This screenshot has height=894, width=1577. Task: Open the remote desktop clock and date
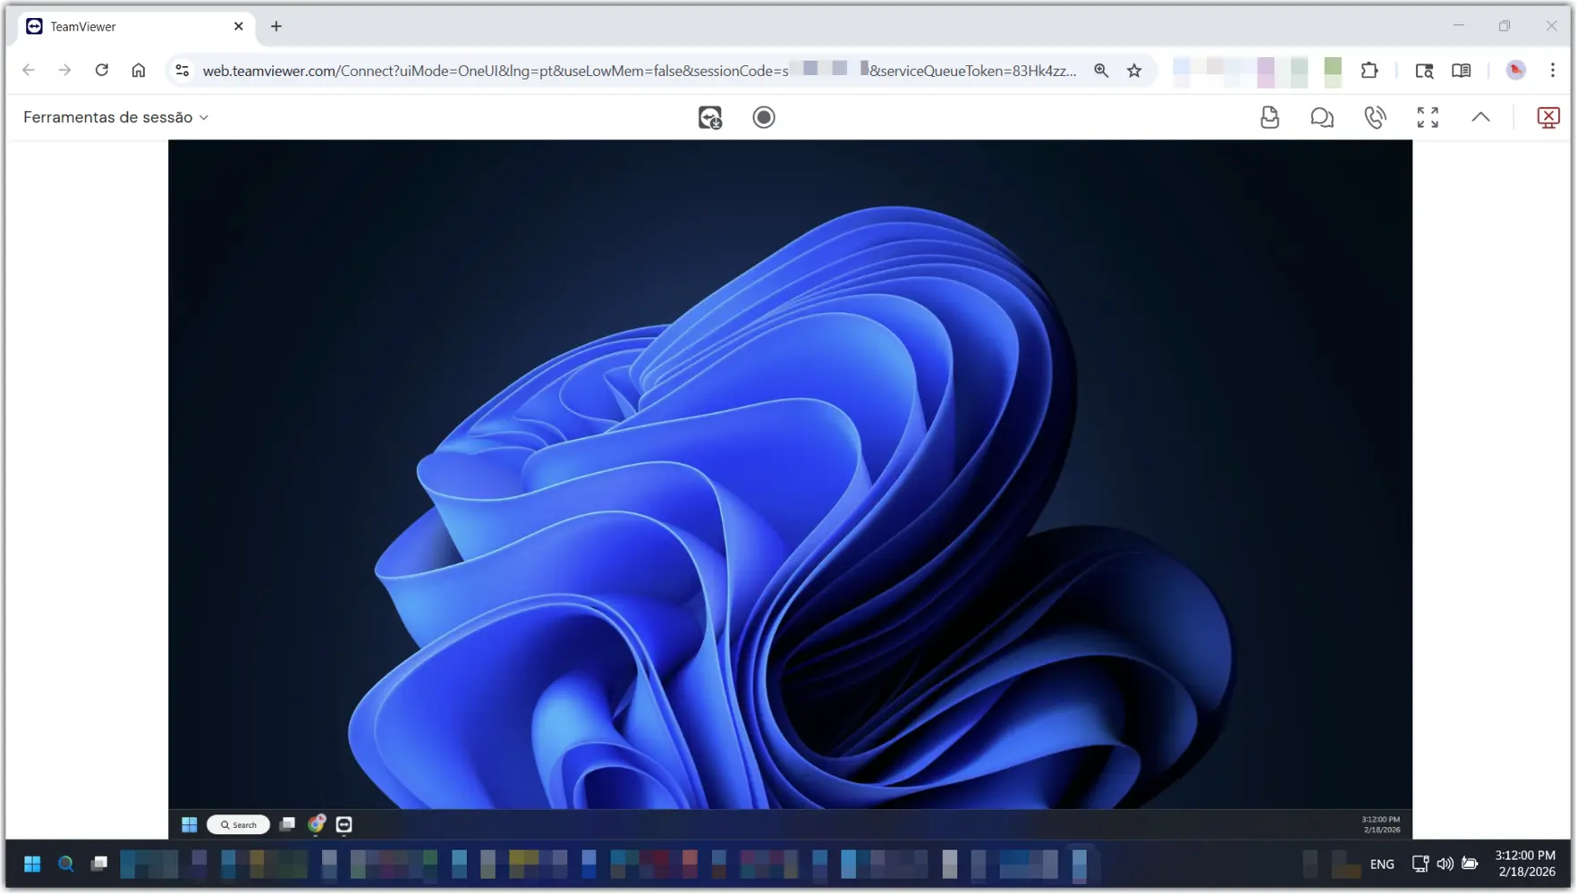[1381, 824]
